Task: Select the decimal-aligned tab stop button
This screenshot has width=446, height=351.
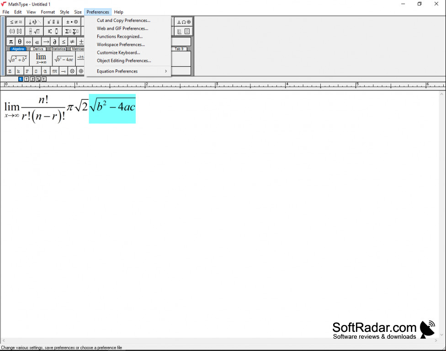Action: coord(44,79)
